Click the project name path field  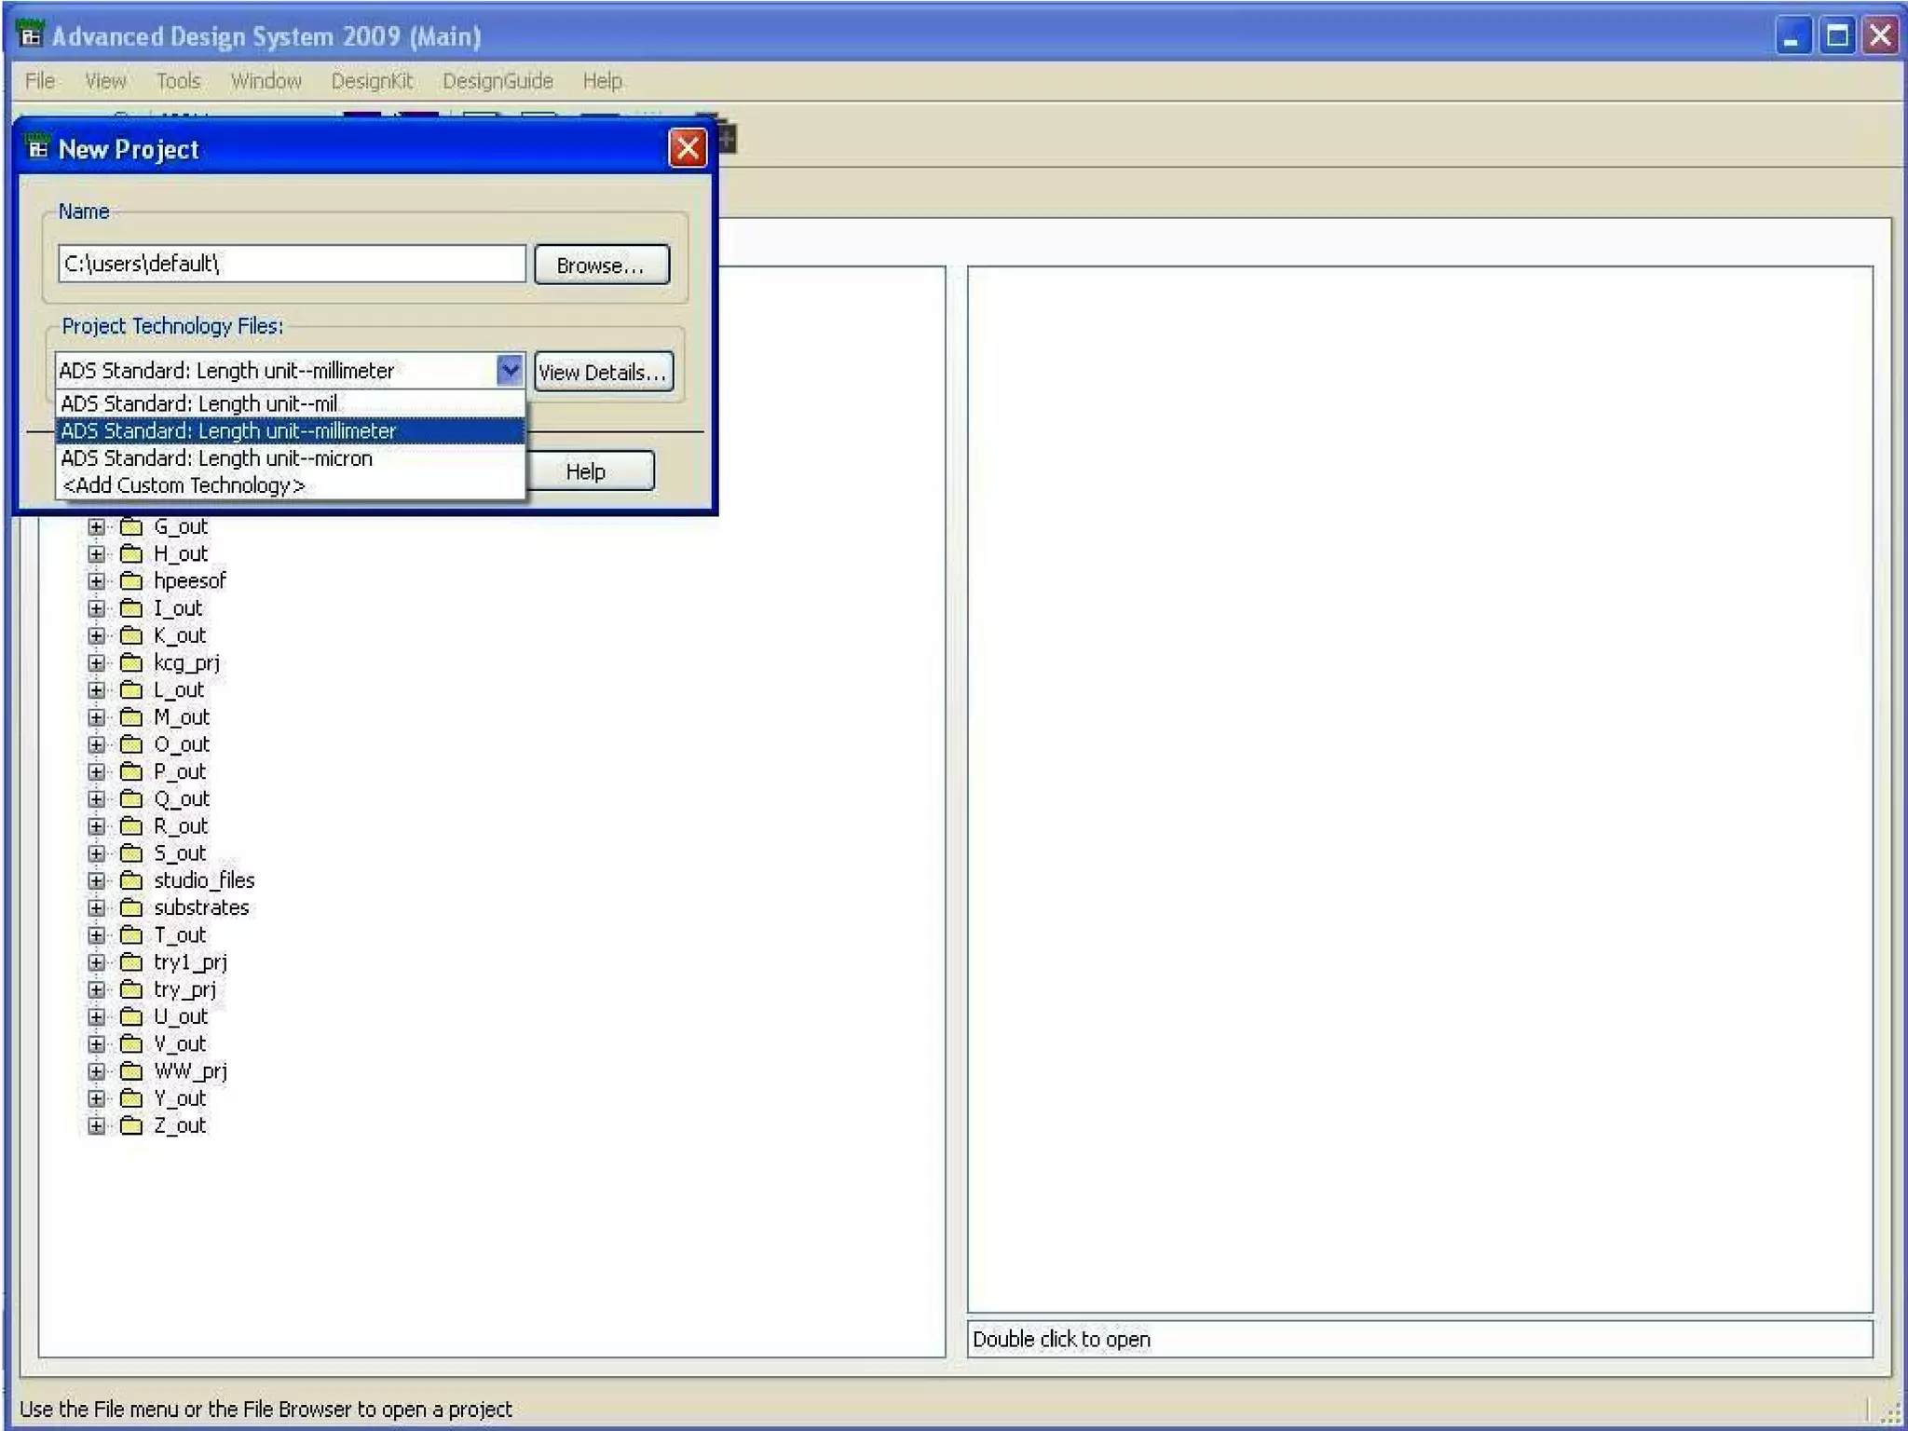[291, 265]
